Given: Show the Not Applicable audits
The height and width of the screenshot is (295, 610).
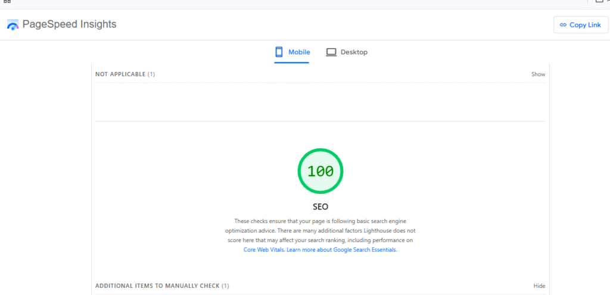Looking at the screenshot, I should pyautogui.click(x=538, y=74).
